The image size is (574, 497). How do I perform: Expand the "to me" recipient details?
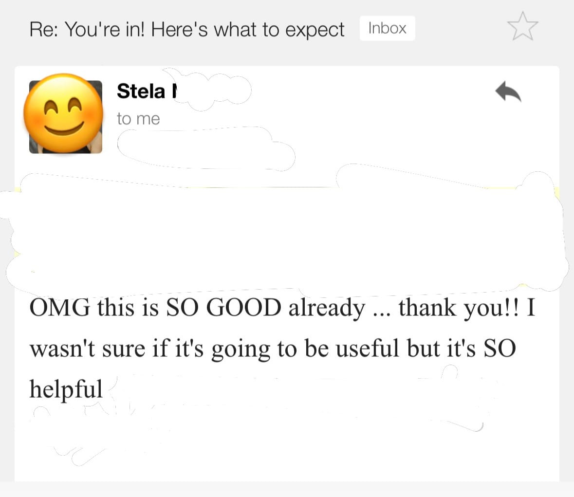(138, 119)
